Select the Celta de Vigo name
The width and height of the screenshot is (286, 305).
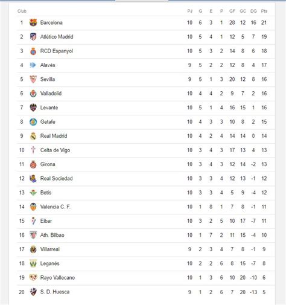pos(55,150)
